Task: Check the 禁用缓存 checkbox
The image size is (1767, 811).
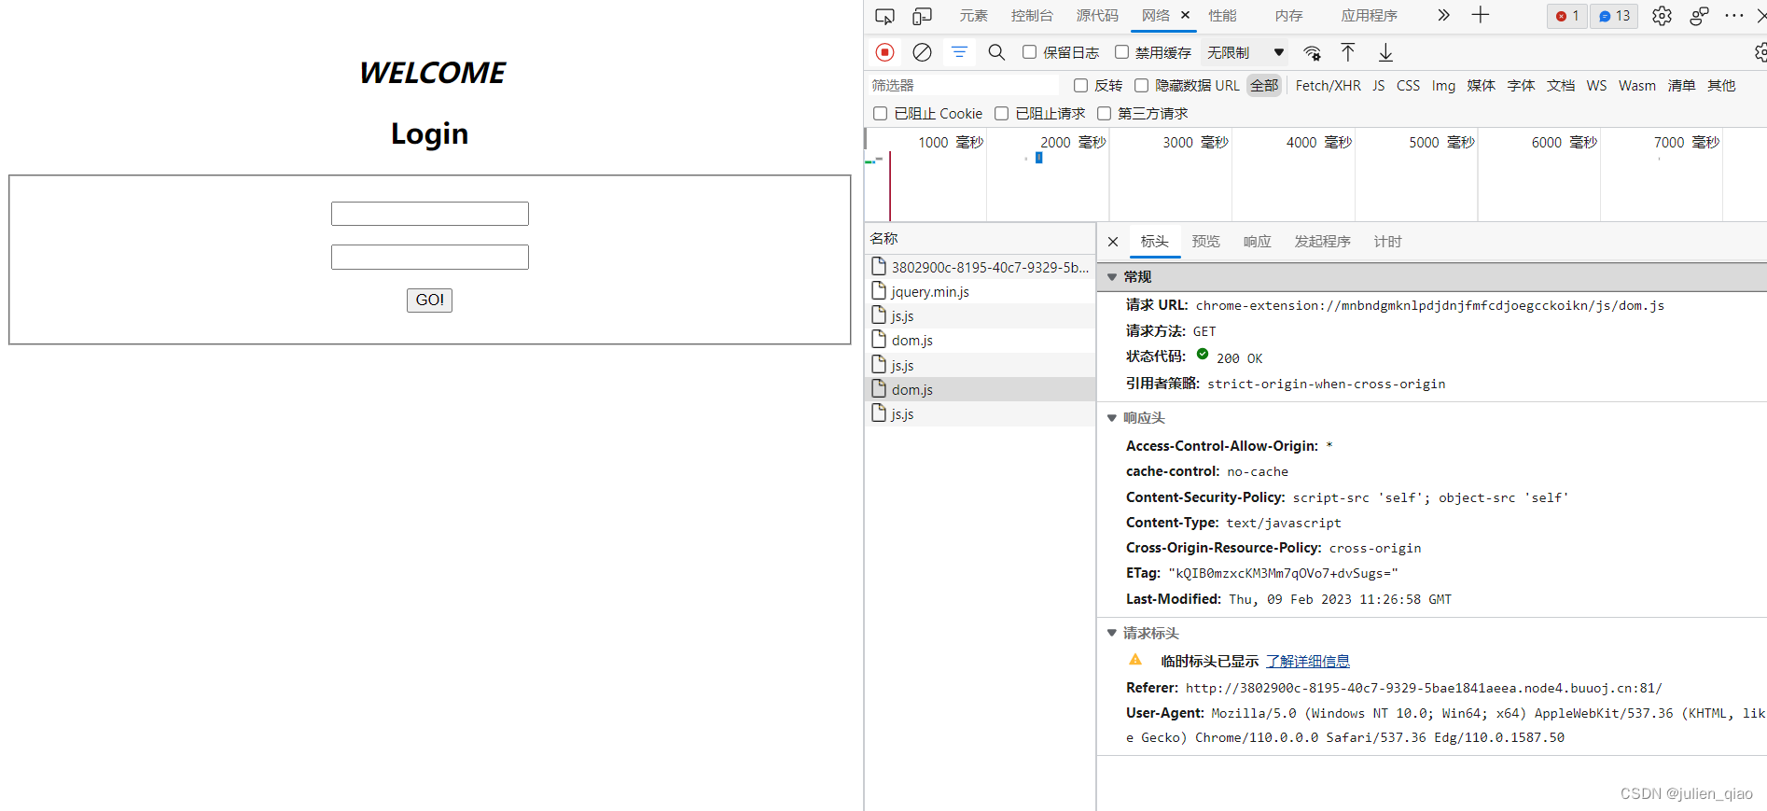Action: click(1121, 52)
